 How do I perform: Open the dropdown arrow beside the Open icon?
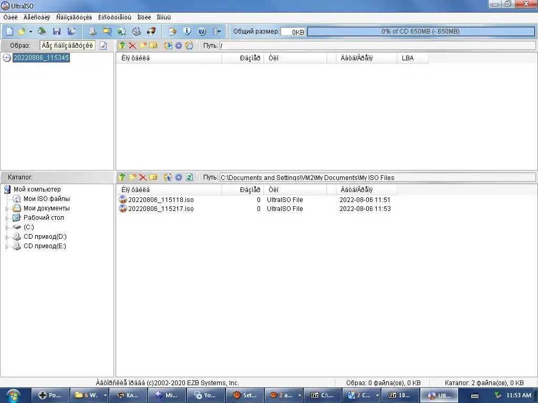pos(30,31)
